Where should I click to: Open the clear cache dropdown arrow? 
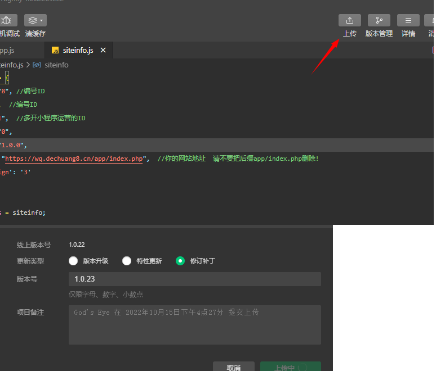coord(42,20)
